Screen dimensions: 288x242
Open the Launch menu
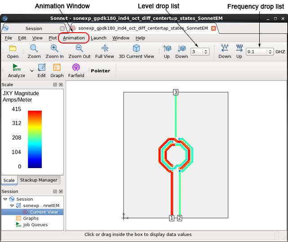(x=98, y=38)
